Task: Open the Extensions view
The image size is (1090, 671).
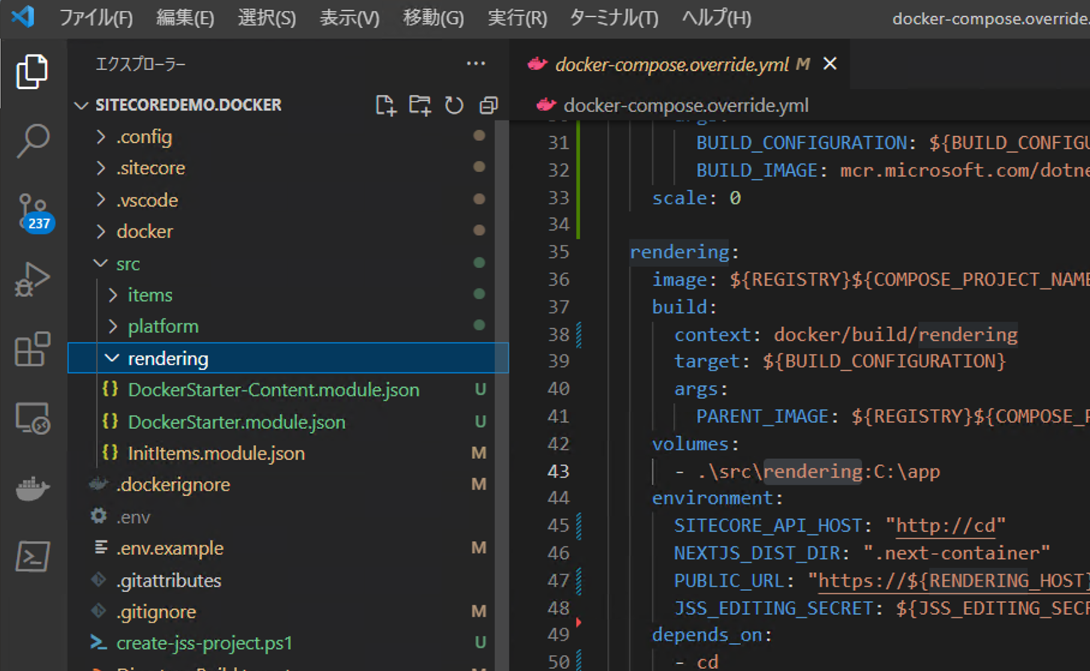Action: [x=32, y=349]
